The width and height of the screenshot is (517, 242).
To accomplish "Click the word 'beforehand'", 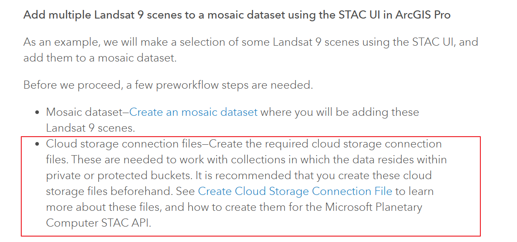I will point(144,191).
